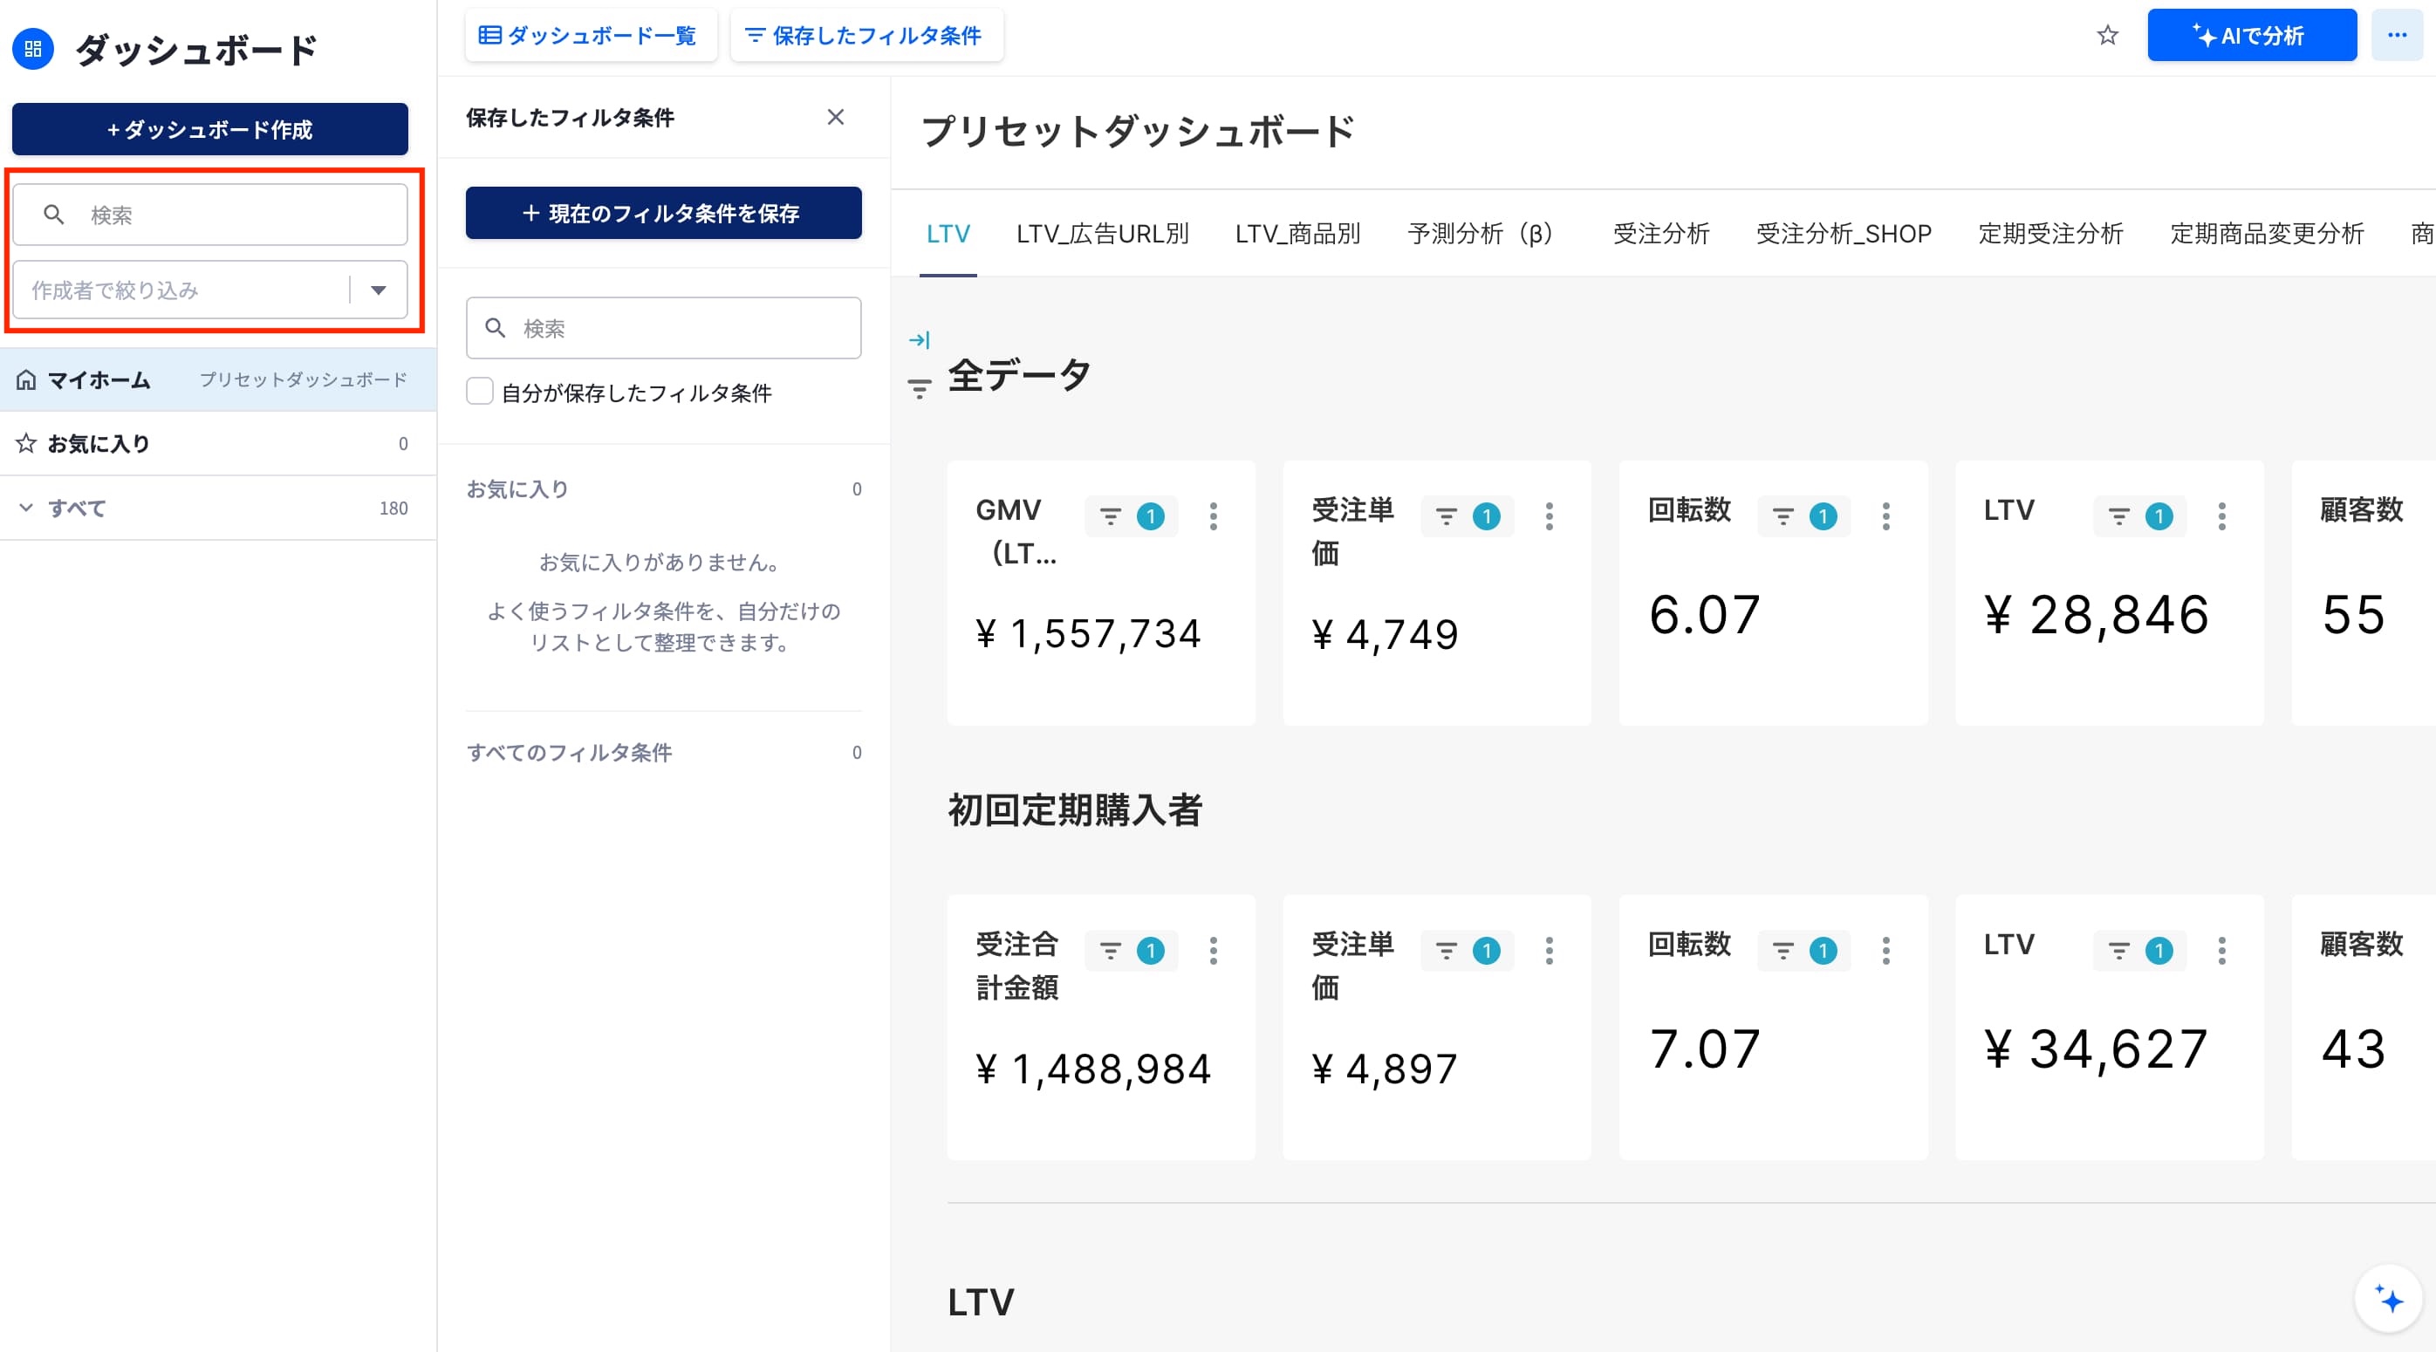This screenshot has height=1352, width=2436.
Task: Click the favorite star icon in top bar
Action: 2107,36
